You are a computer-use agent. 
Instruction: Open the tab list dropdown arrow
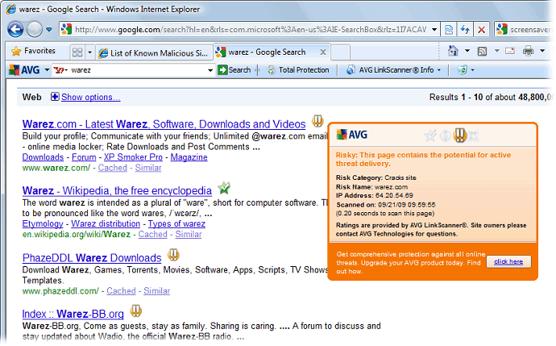click(89, 52)
